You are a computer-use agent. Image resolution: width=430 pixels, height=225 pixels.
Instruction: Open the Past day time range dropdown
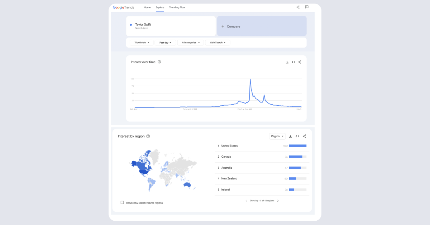tap(165, 42)
